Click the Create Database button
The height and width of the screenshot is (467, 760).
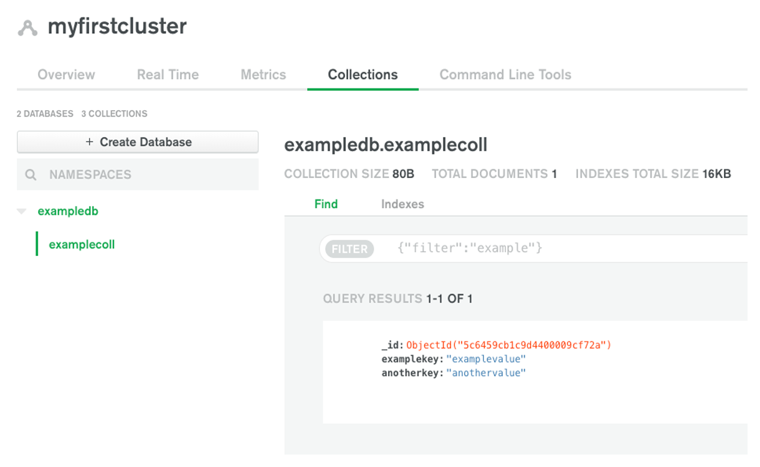point(138,142)
